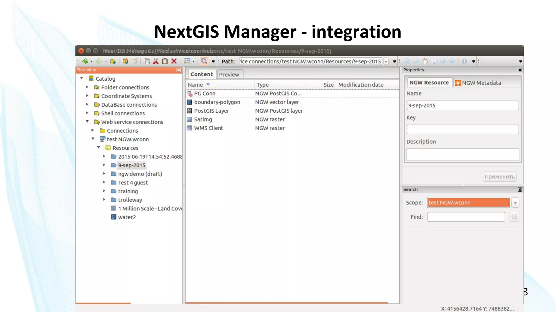The image size is (556, 312).
Task: Expand DataBase connections node
Action: pos(87,104)
